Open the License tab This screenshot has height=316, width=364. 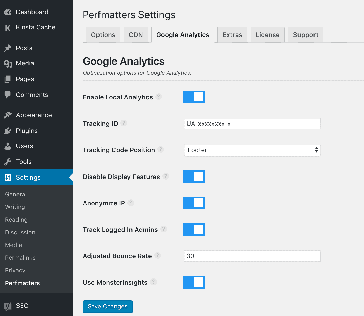268,35
